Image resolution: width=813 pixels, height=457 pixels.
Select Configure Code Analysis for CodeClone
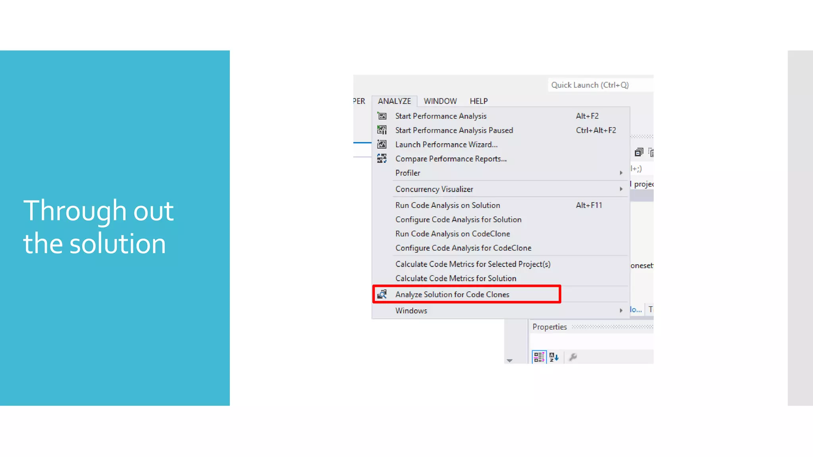(463, 248)
